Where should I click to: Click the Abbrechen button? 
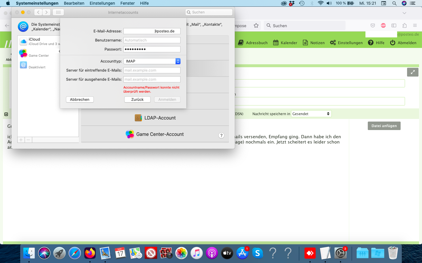[80, 99]
